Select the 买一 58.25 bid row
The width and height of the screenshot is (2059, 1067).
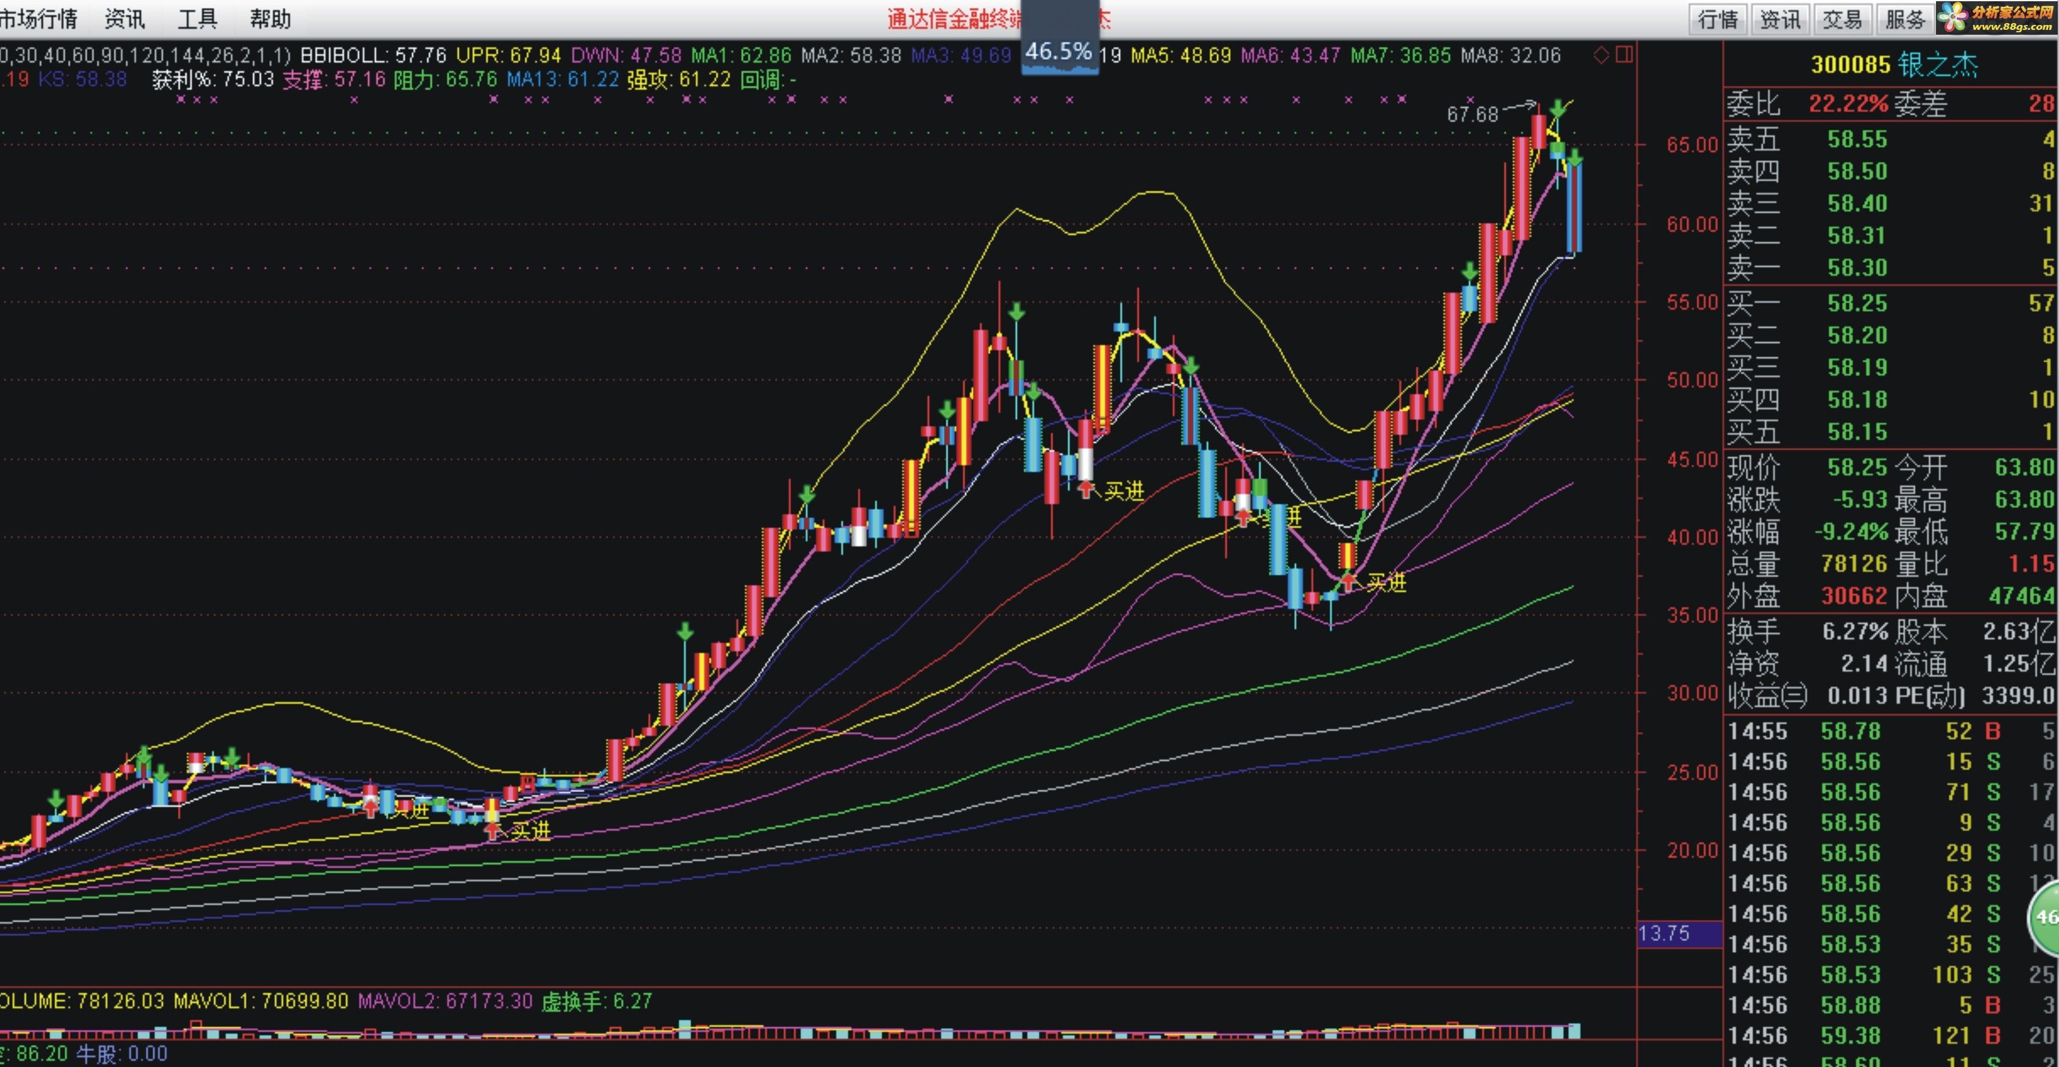(x=1891, y=303)
